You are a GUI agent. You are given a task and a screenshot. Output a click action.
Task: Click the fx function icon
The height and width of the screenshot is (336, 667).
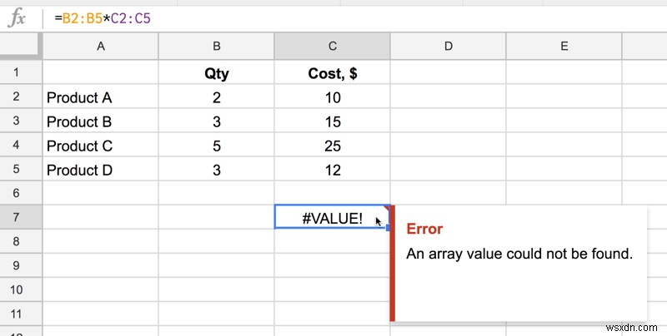(17, 18)
